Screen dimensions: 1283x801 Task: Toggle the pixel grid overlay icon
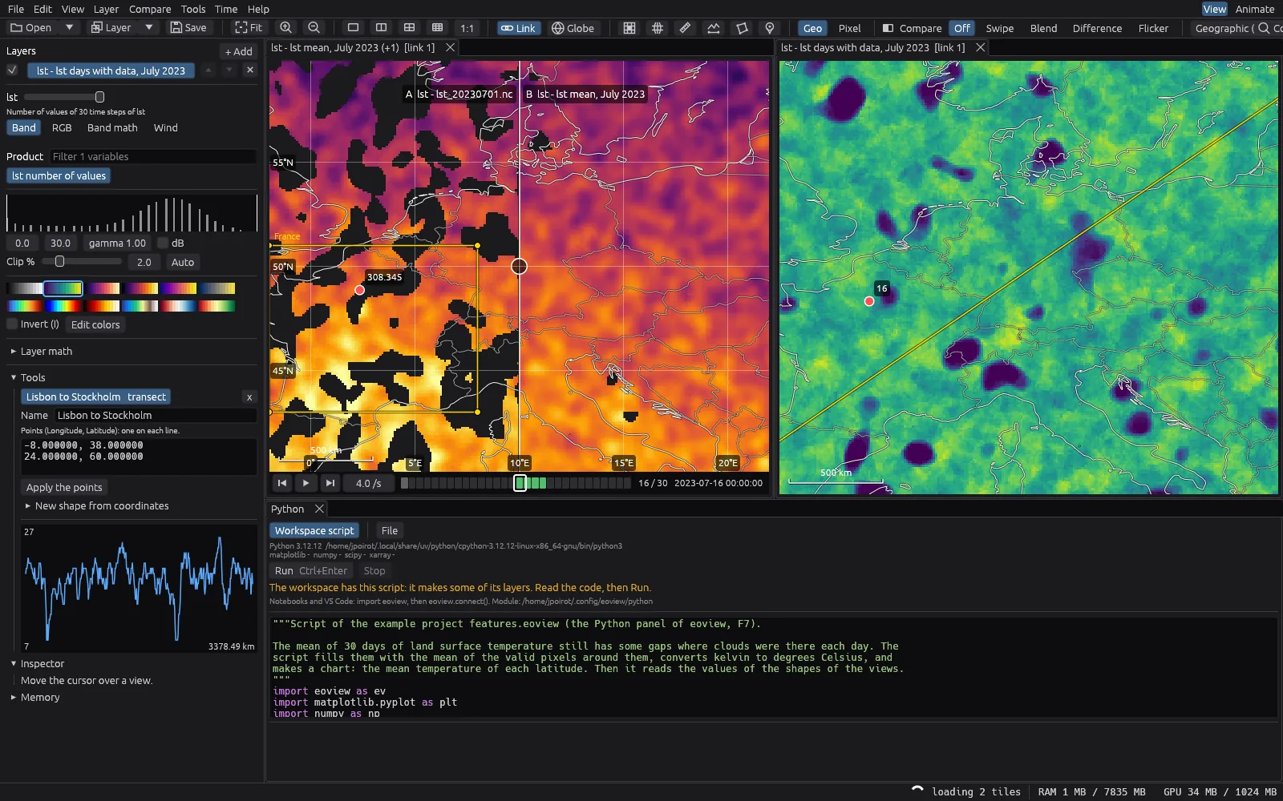[x=629, y=28]
